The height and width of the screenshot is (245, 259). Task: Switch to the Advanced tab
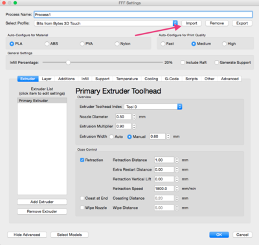click(x=230, y=79)
